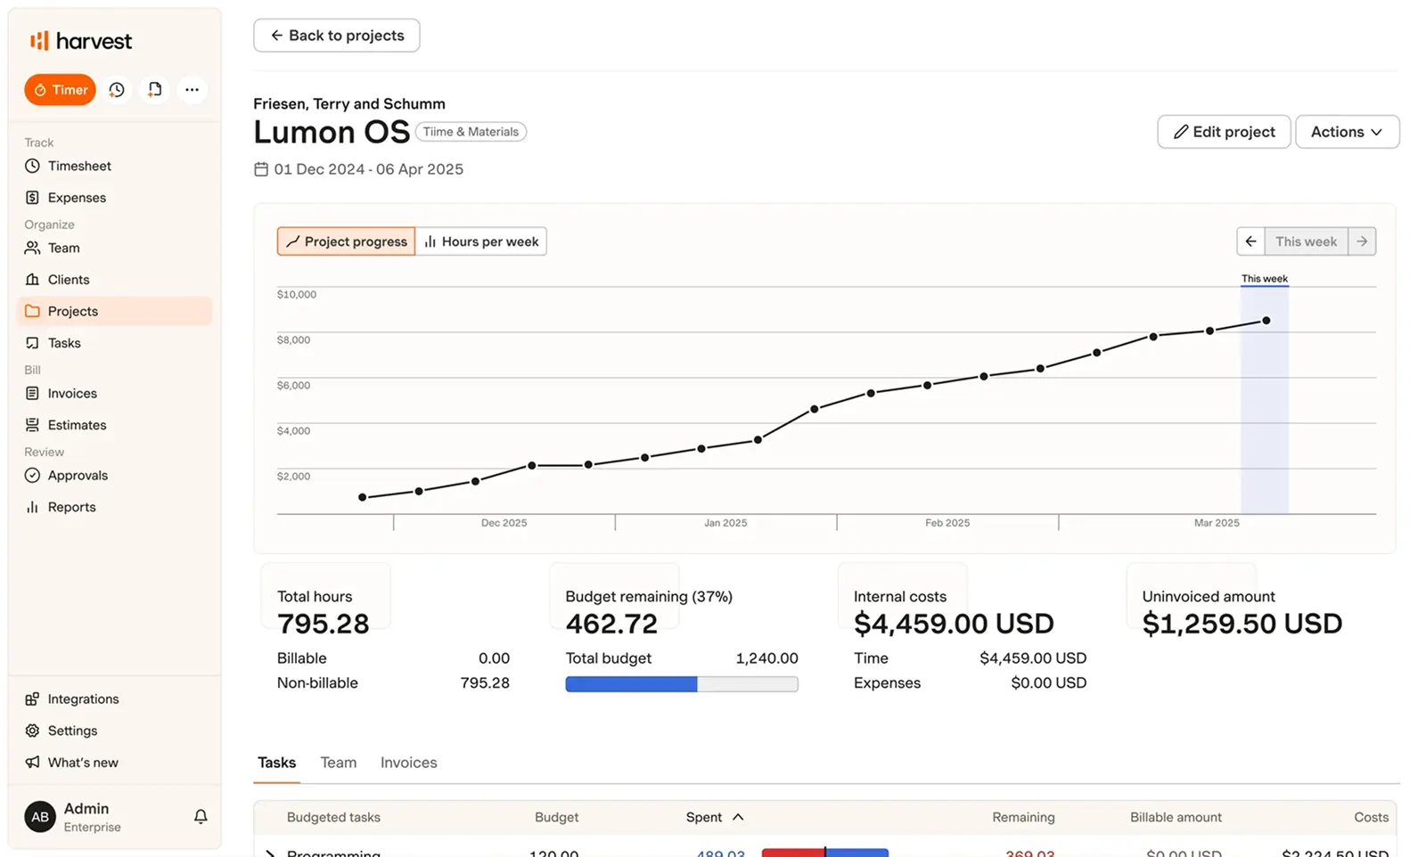Click the total hours value 795.28

[x=324, y=624]
